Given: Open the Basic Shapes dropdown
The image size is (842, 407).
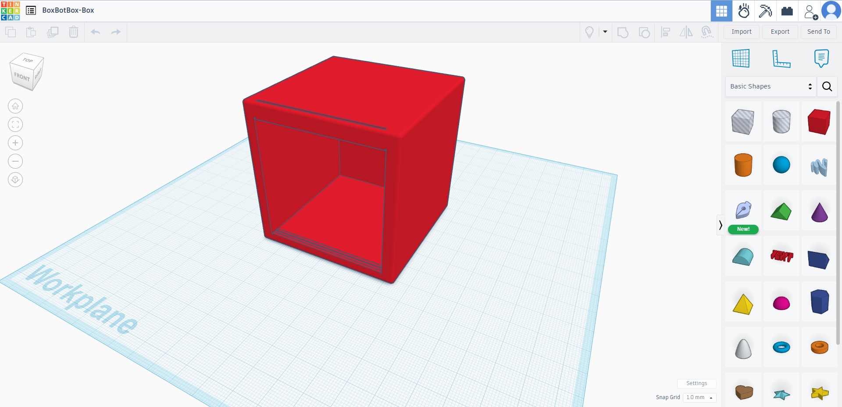Looking at the screenshot, I should pyautogui.click(x=771, y=86).
